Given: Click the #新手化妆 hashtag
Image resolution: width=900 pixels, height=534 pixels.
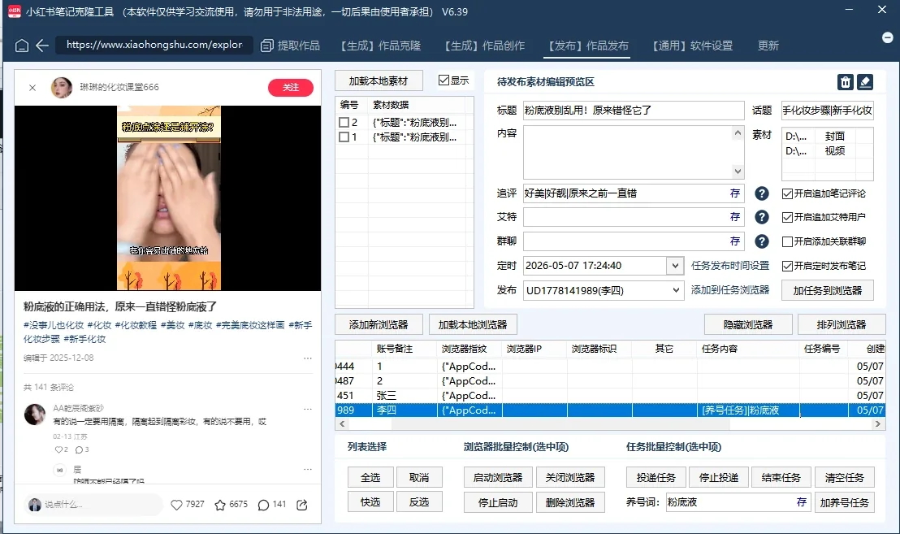Looking at the screenshot, I should pos(84,339).
